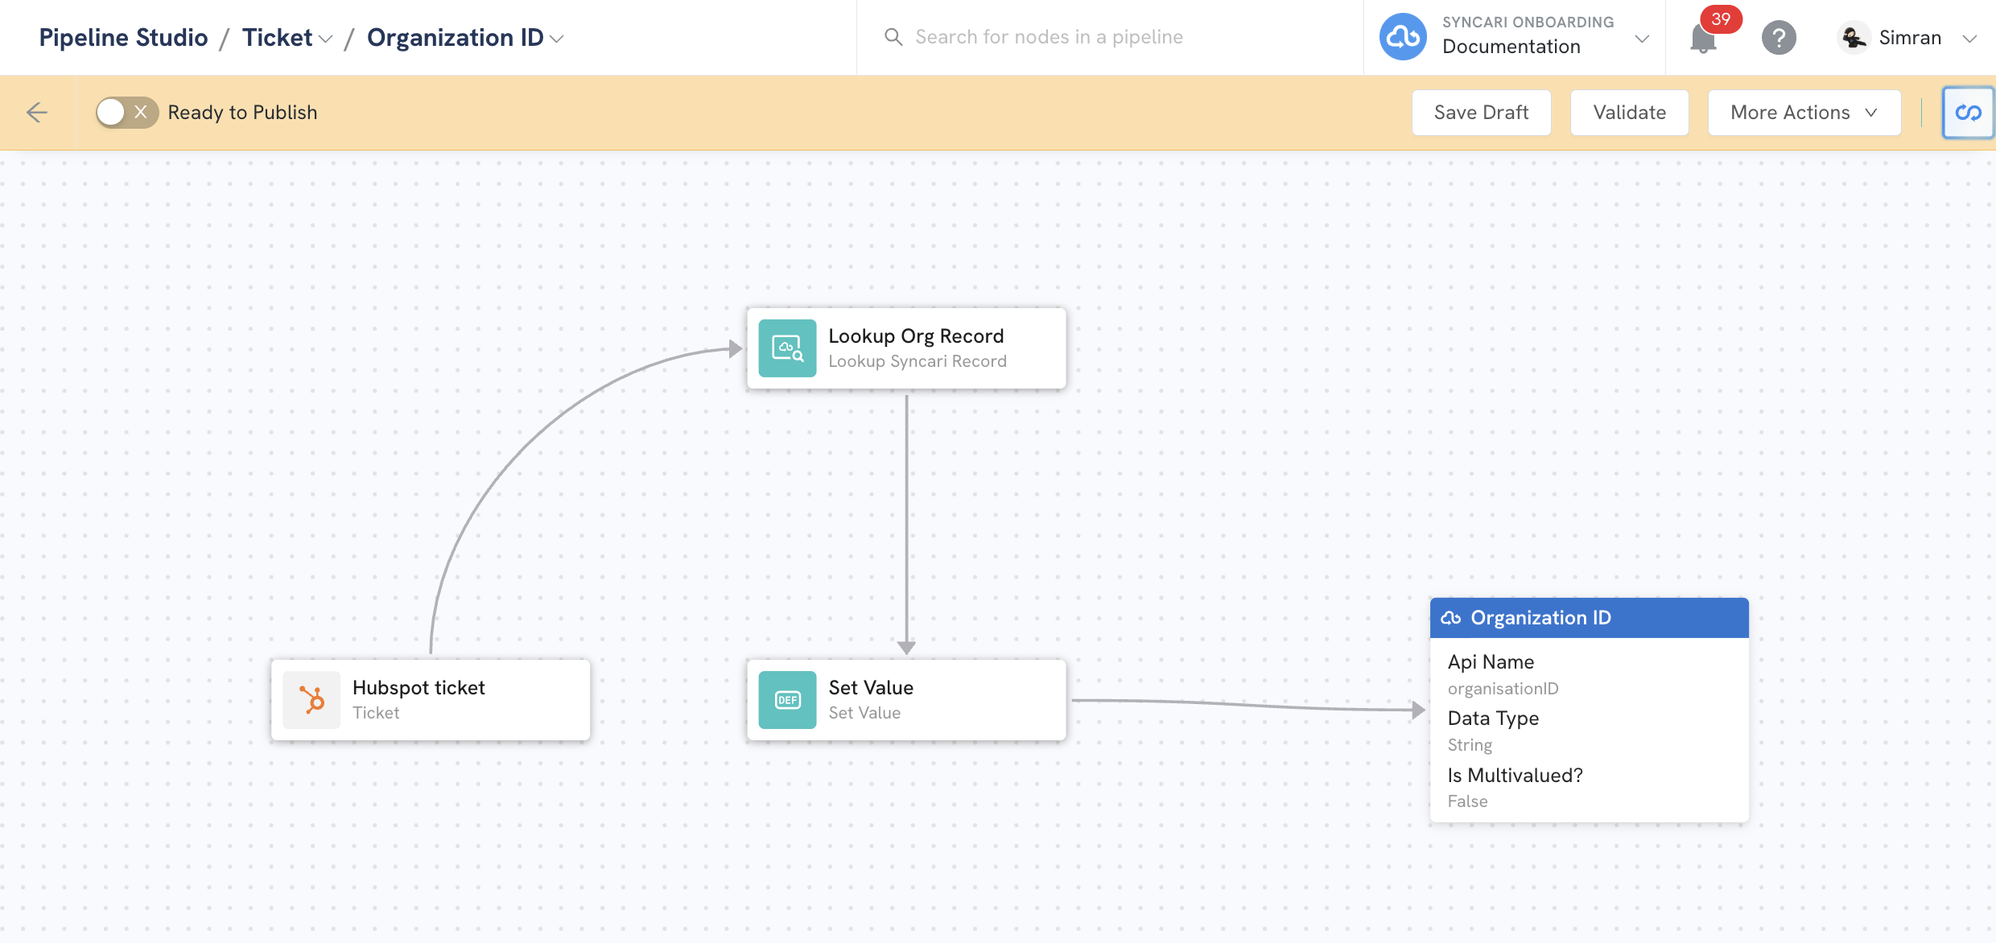This screenshot has width=1996, height=943.
Task: Open the More Actions dropdown
Action: coord(1804,113)
